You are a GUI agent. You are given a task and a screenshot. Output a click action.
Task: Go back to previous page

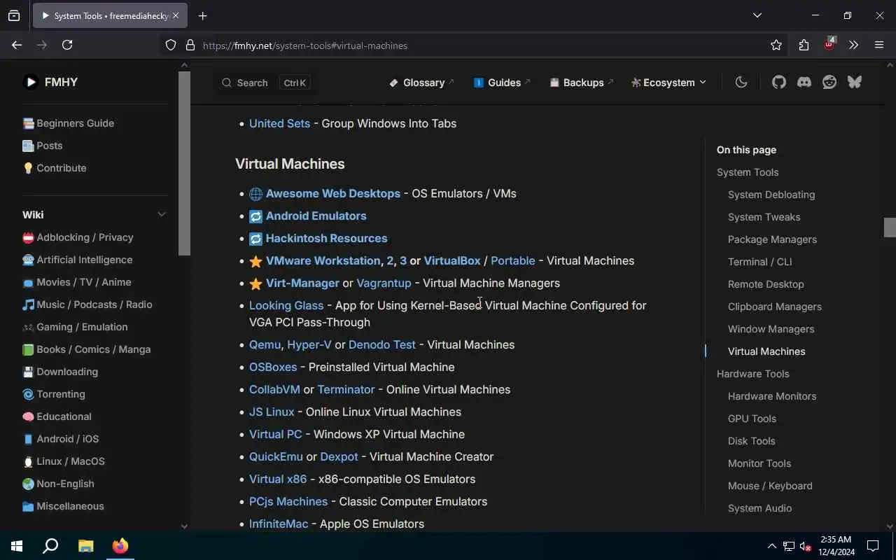[x=17, y=45]
